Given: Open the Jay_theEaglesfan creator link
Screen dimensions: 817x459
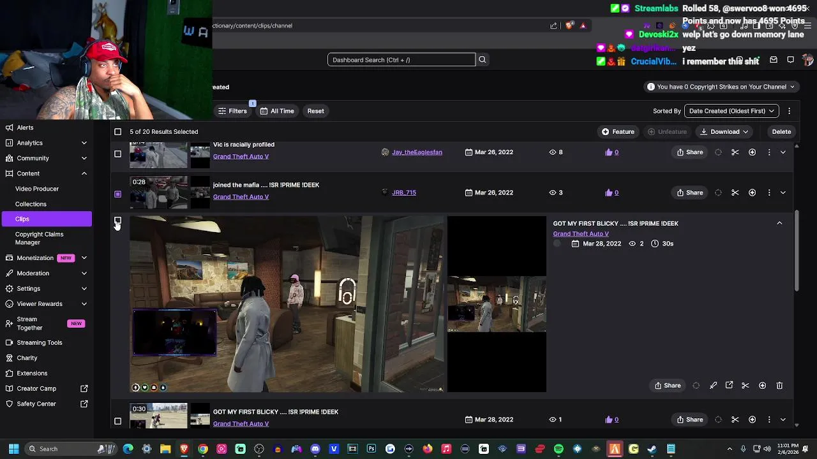Looking at the screenshot, I should coord(417,152).
